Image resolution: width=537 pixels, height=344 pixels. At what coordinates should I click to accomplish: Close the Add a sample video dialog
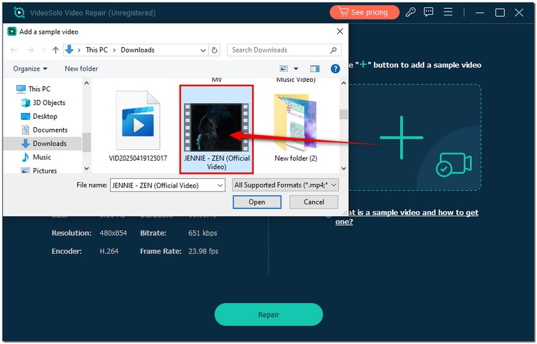[340, 32]
